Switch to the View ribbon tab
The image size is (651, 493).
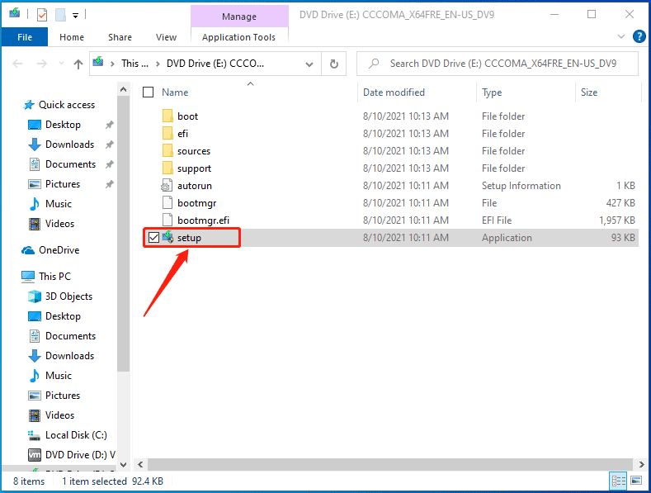coord(166,37)
